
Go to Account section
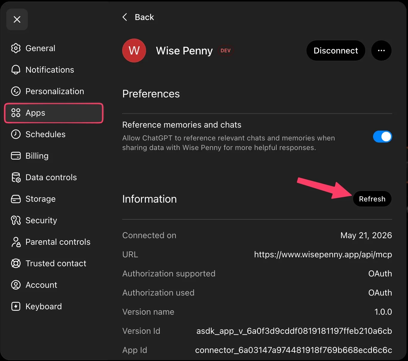tap(54, 285)
